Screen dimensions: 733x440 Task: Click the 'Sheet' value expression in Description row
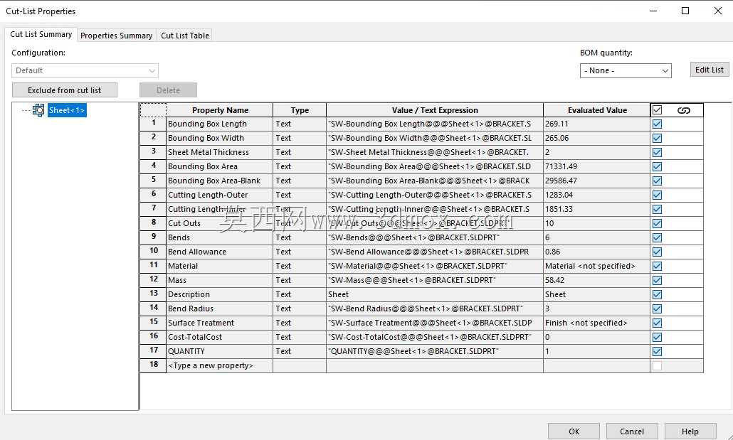[x=435, y=294]
